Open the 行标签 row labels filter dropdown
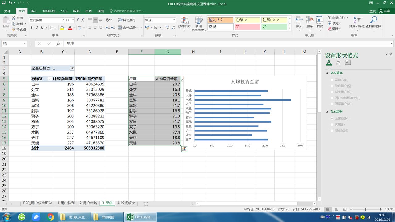This screenshot has width=395, height=222. coord(50,79)
